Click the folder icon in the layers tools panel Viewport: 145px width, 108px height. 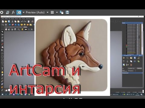(131, 58)
